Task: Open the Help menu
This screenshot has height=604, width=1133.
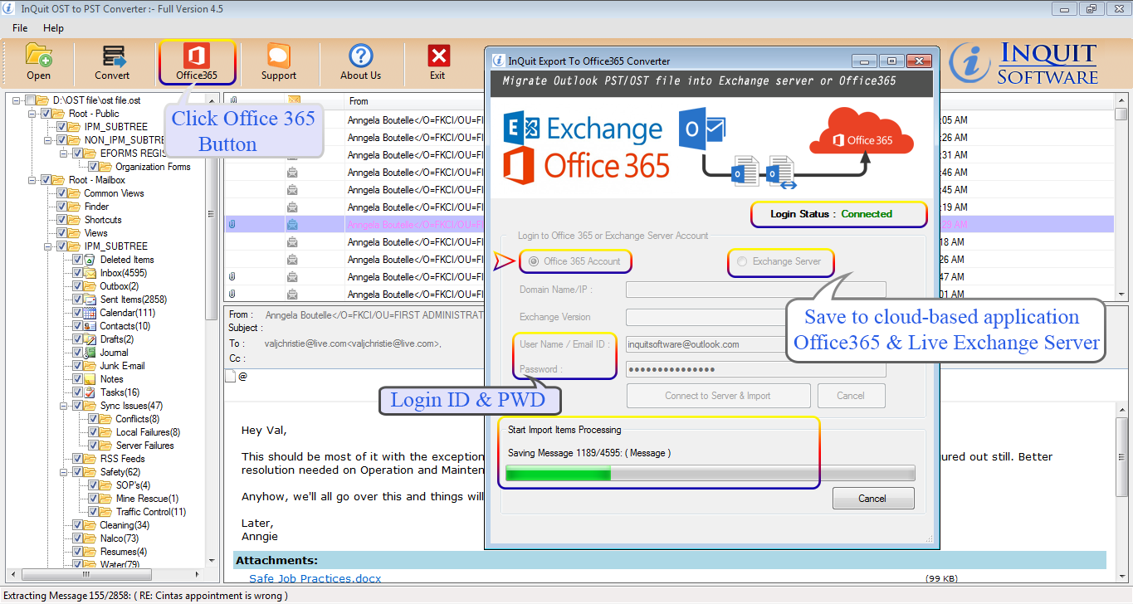Action: 53,27
